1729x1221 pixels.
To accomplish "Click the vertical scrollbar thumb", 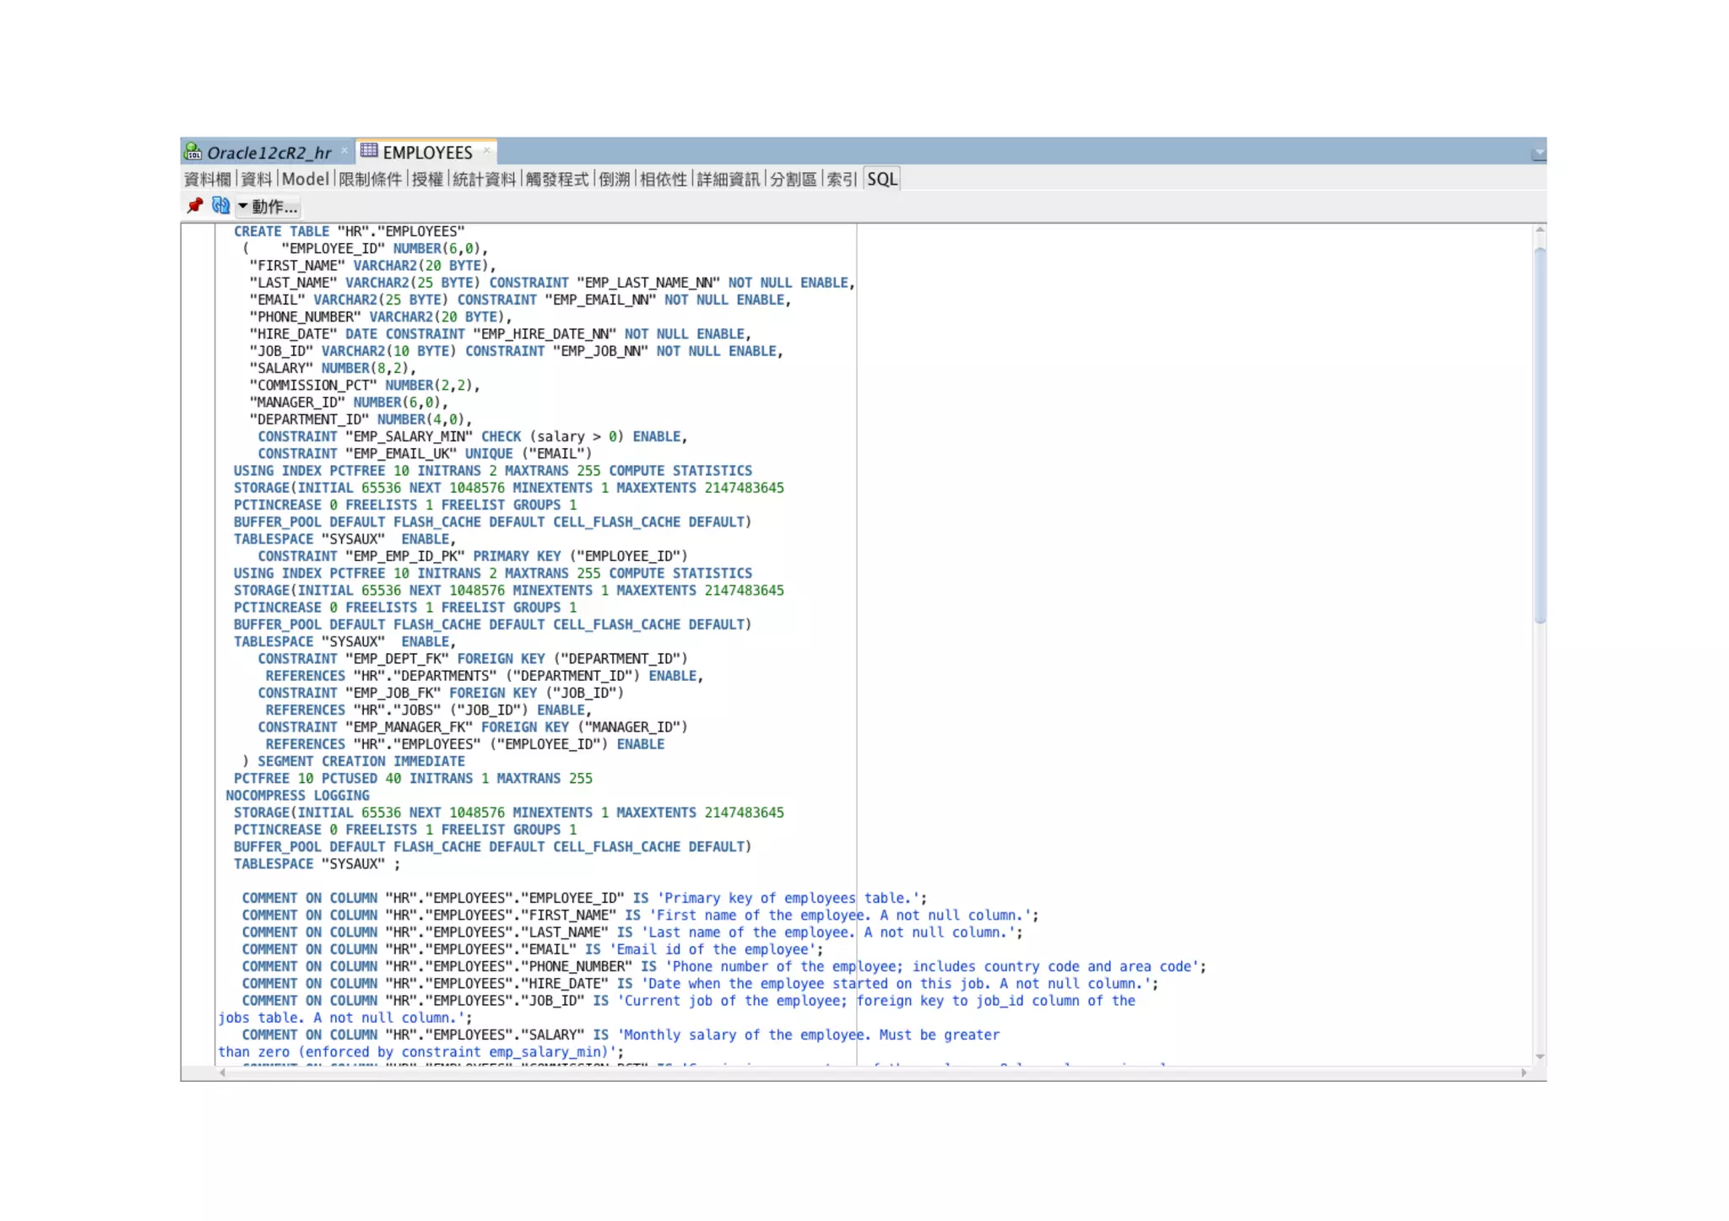I will tap(1540, 434).
